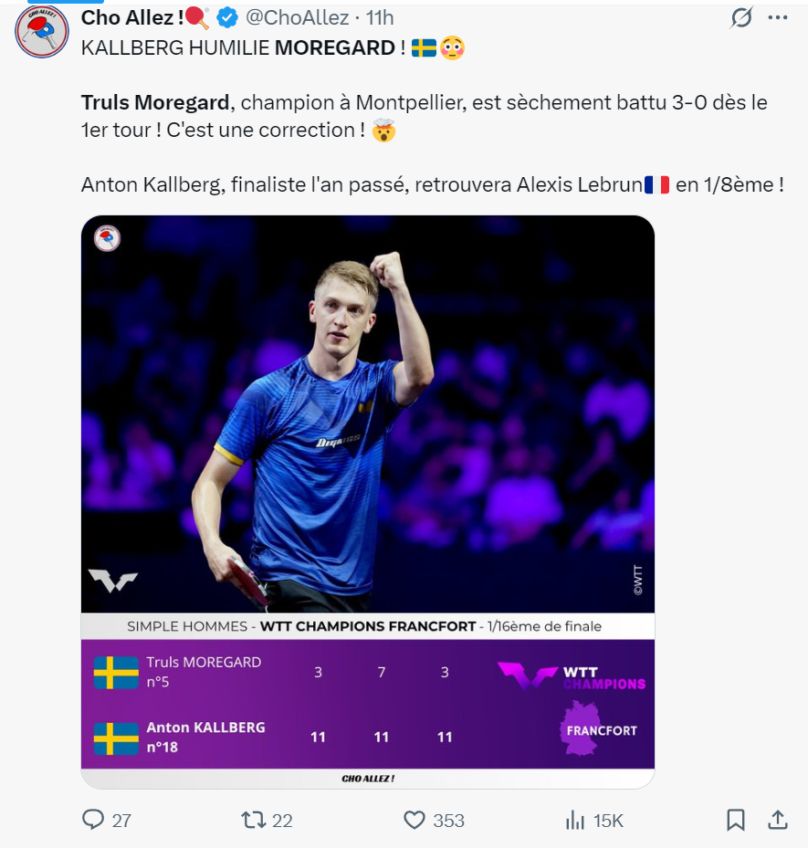The width and height of the screenshot is (808, 848).
Task: Bookmark this Cho Allez post
Action: click(x=736, y=820)
